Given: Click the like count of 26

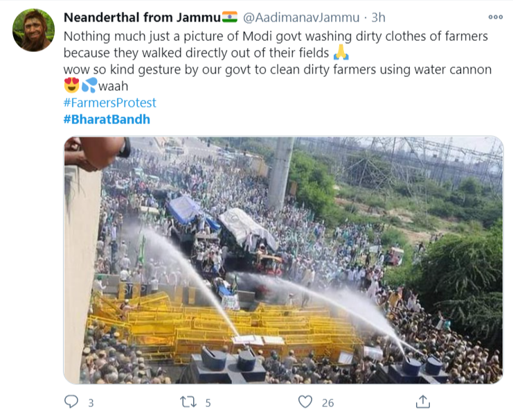Looking at the screenshot, I should click(x=328, y=403).
